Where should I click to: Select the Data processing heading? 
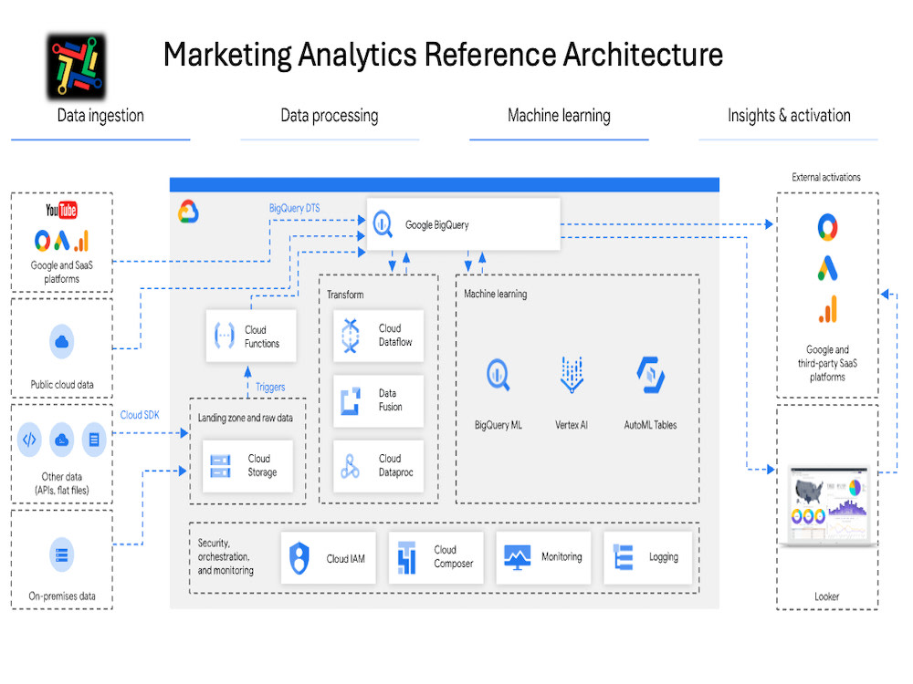[x=330, y=116]
